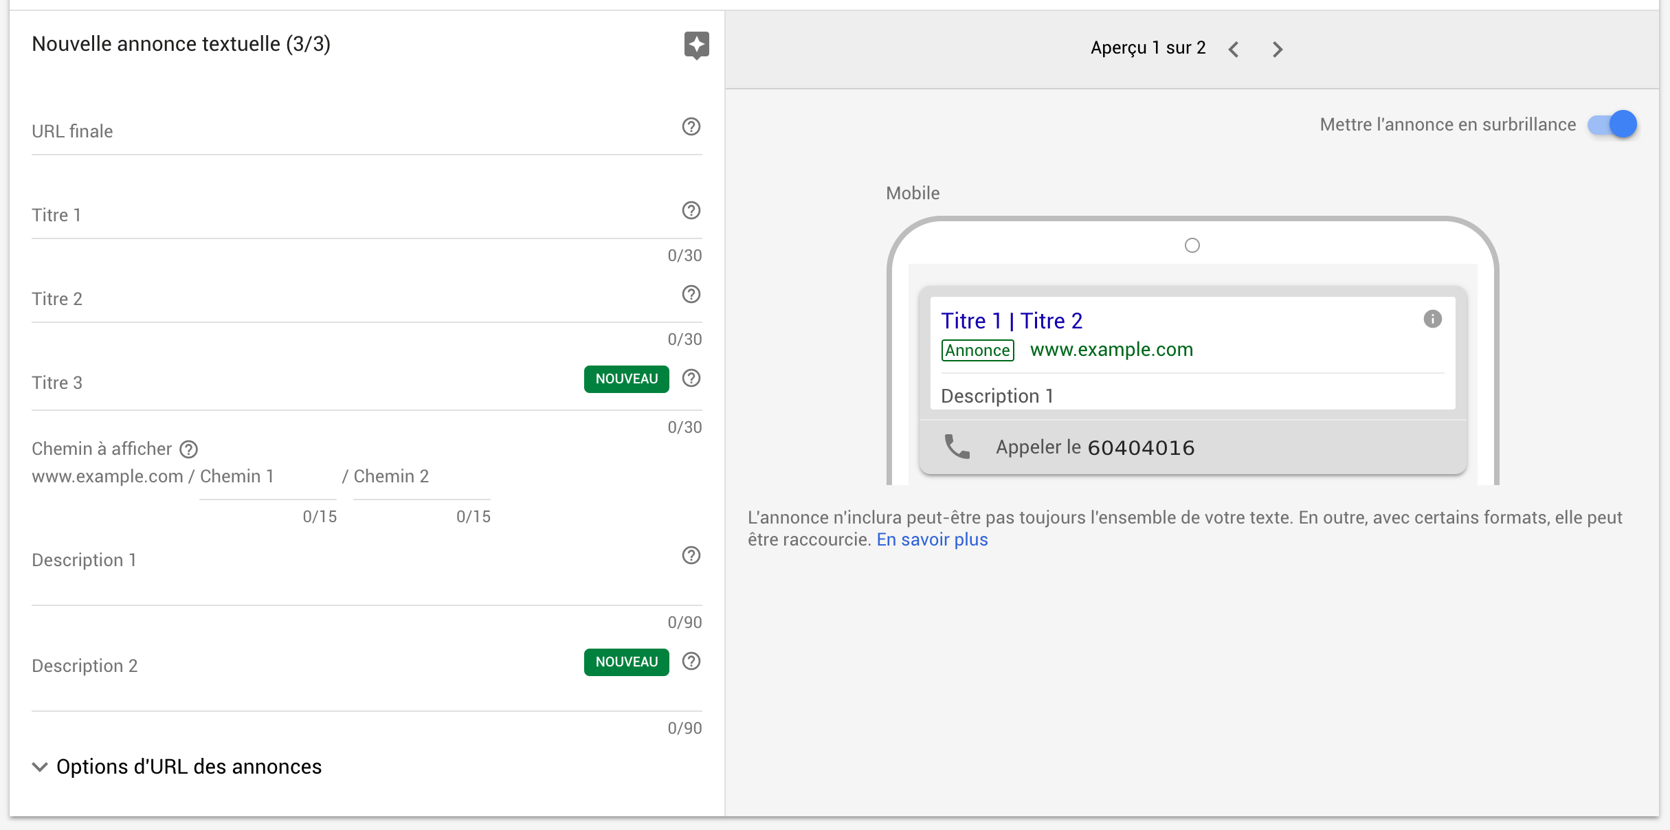Click Appeler le 60404016 call button
The width and height of the screenshot is (1670, 830).
click(1192, 447)
